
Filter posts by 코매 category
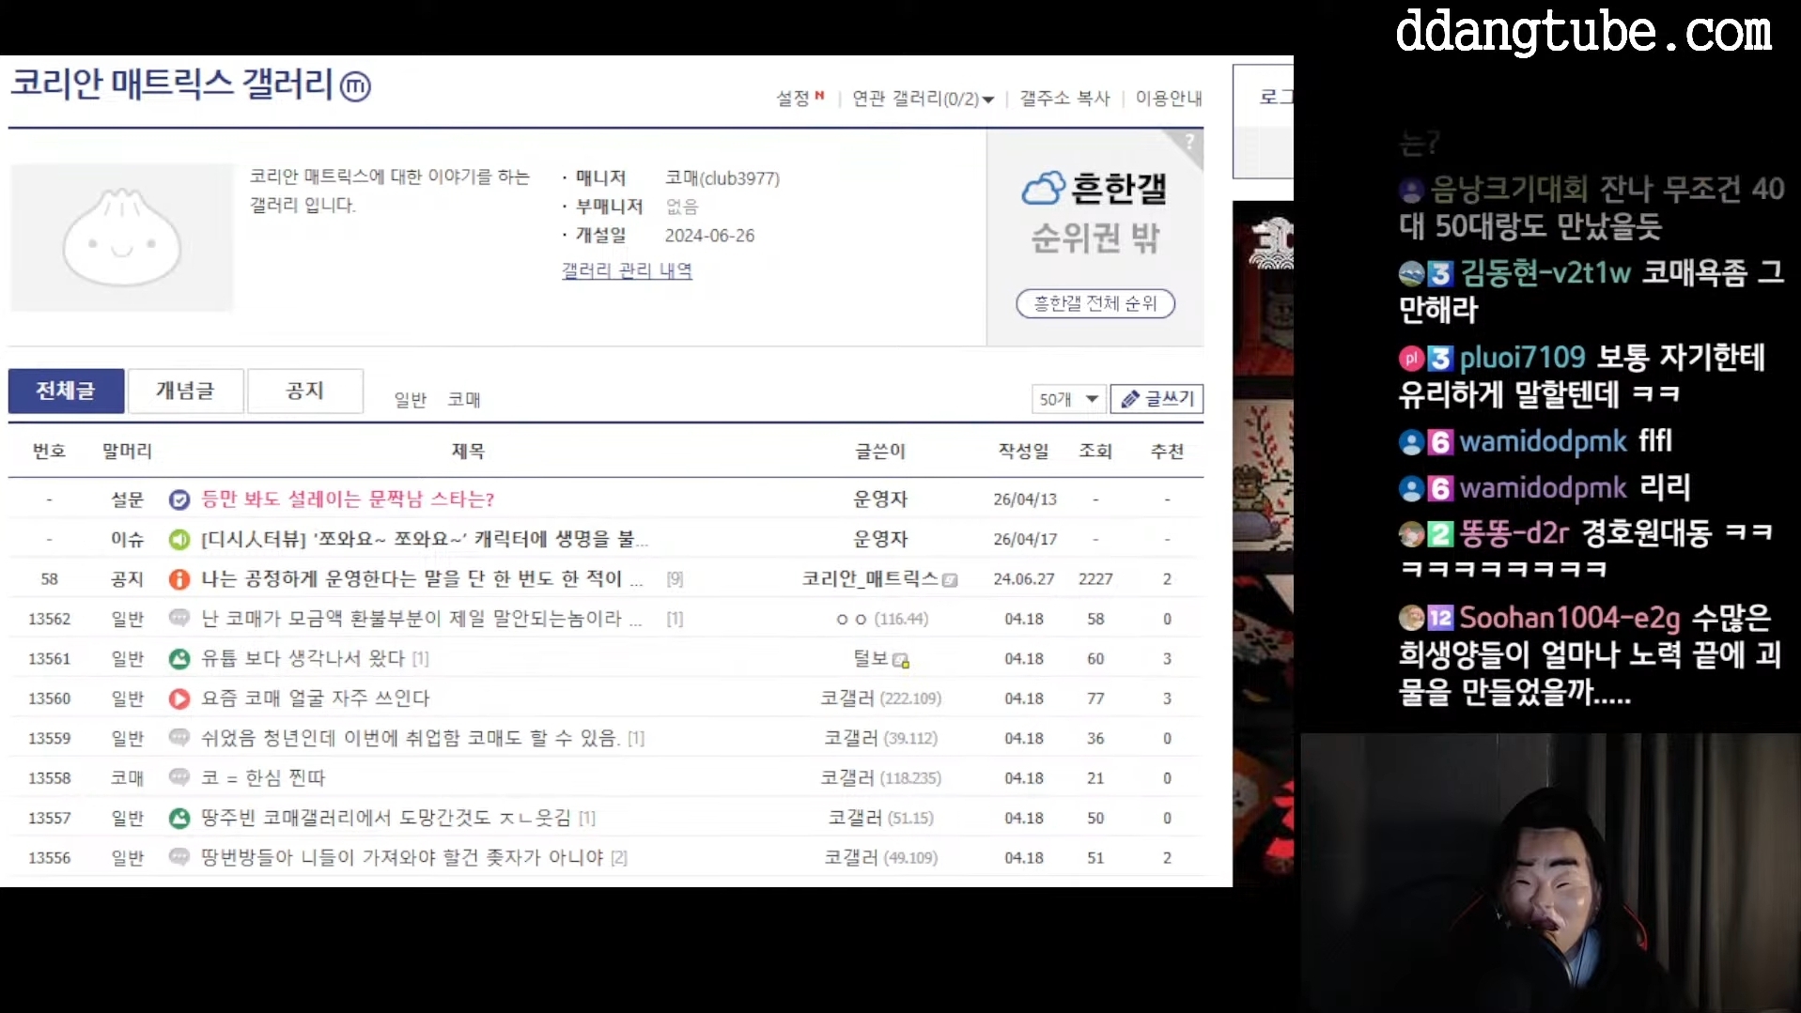click(463, 400)
